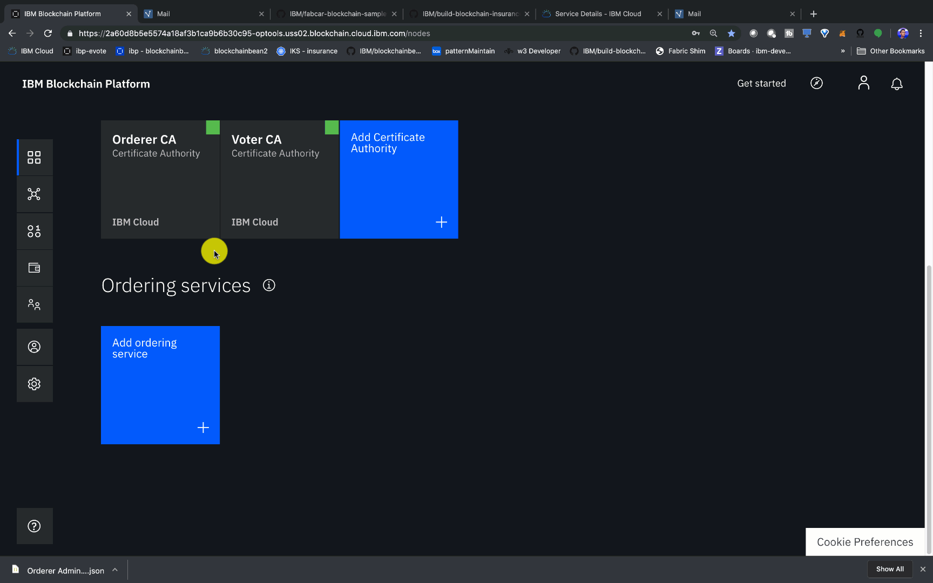Open the IKS - insurance bookmark
Image resolution: width=933 pixels, height=583 pixels.
click(307, 51)
